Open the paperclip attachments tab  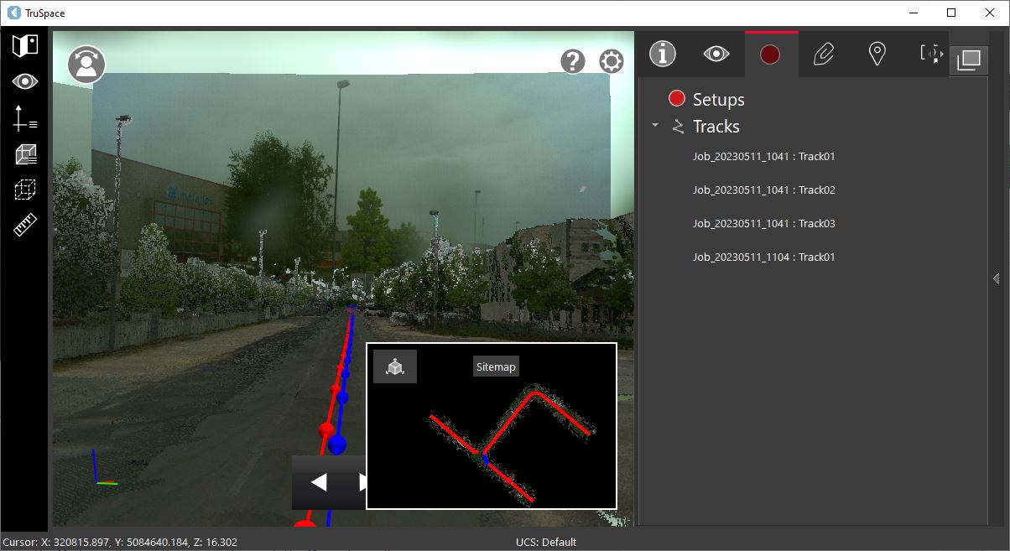[824, 55]
